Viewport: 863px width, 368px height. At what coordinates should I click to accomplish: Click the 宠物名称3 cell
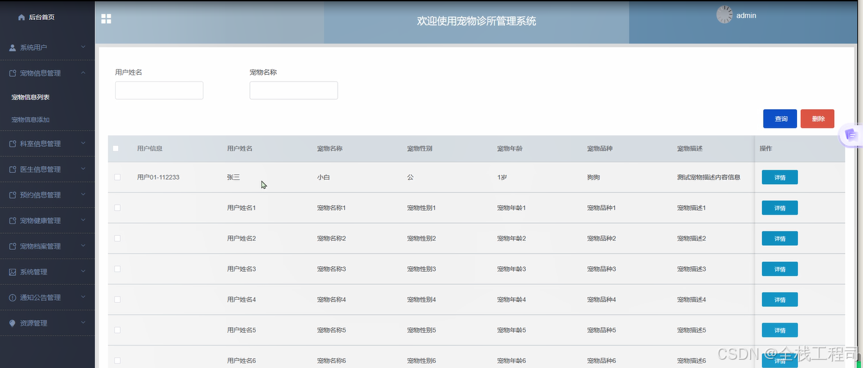[x=331, y=269]
